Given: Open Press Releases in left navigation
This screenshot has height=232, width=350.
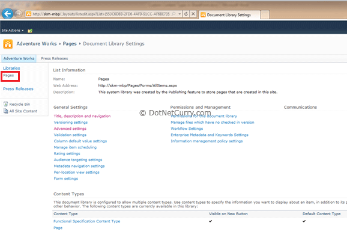Looking at the screenshot, I should [18, 89].
